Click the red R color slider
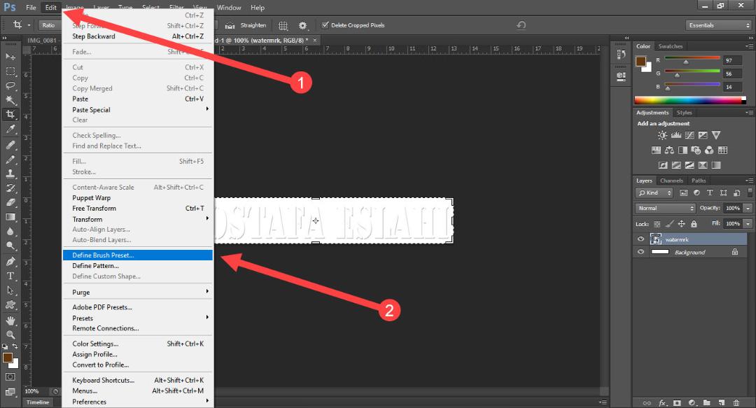This screenshot has height=408, width=756. (692, 59)
